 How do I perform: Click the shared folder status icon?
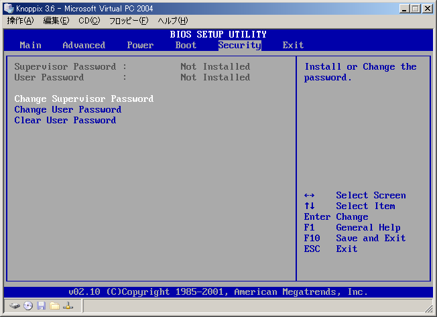click(55, 306)
